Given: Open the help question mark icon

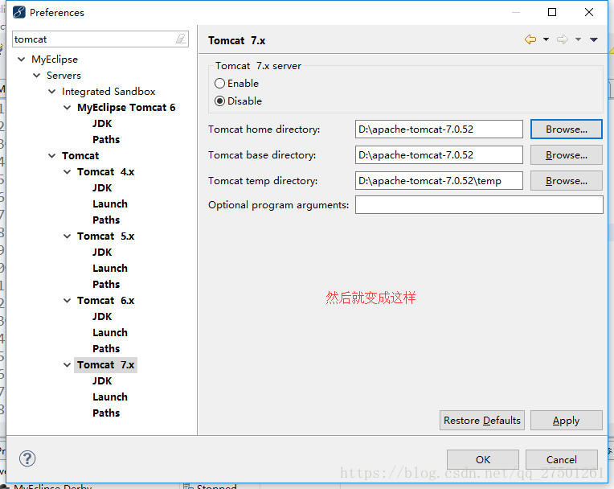Looking at the screenshot, I should 27,458.
